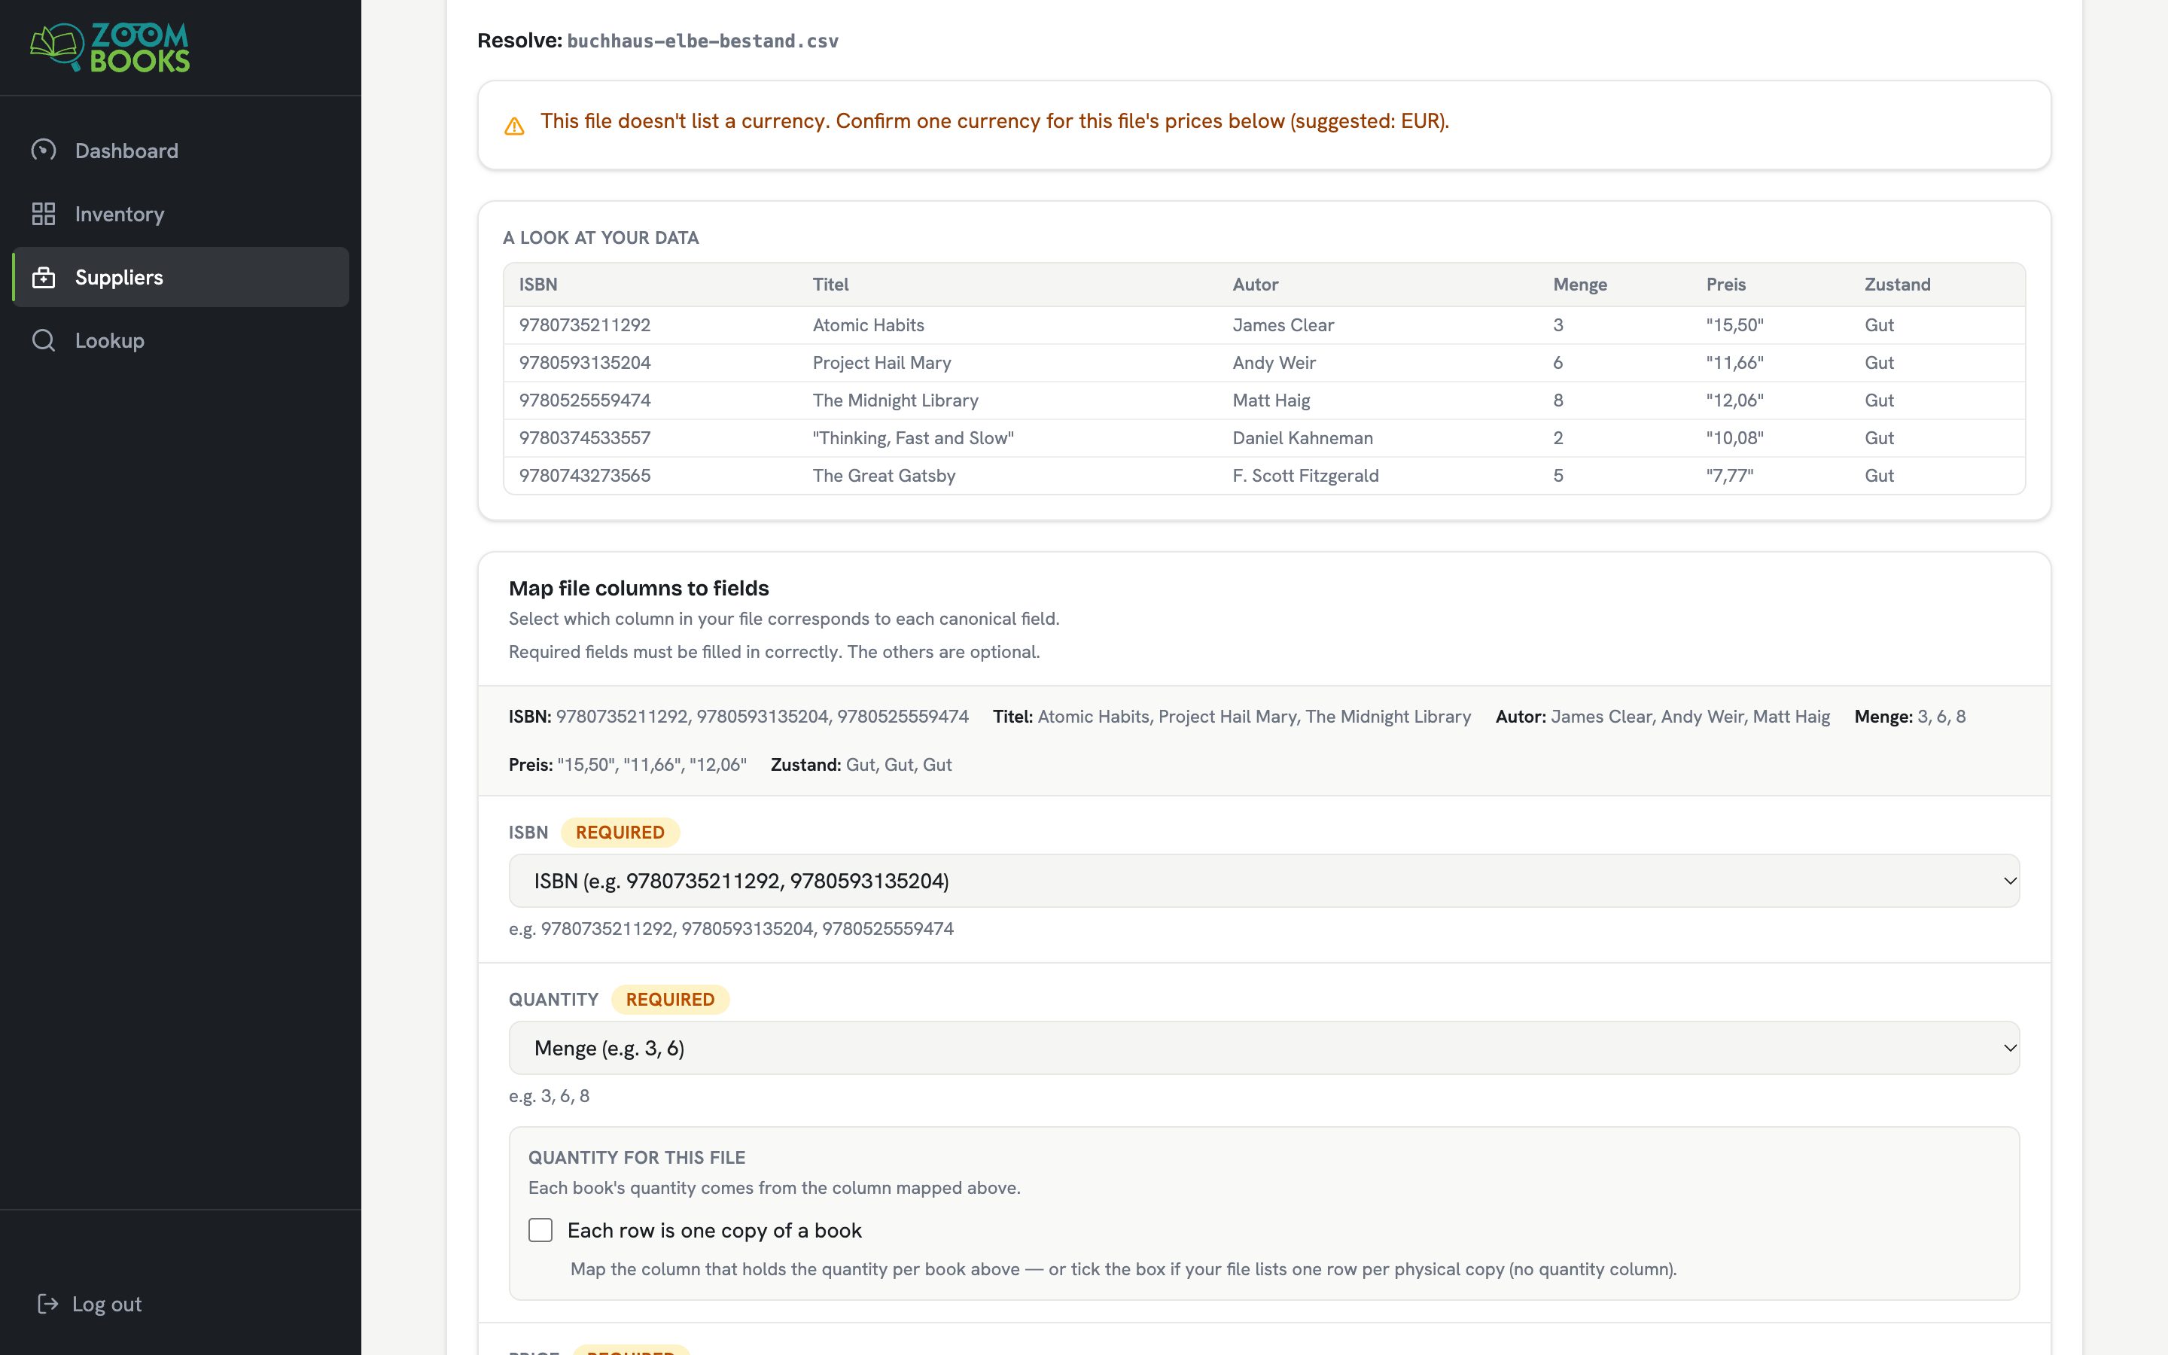
Task: Click the Titel column header
Action: click(x=830, y=285)
